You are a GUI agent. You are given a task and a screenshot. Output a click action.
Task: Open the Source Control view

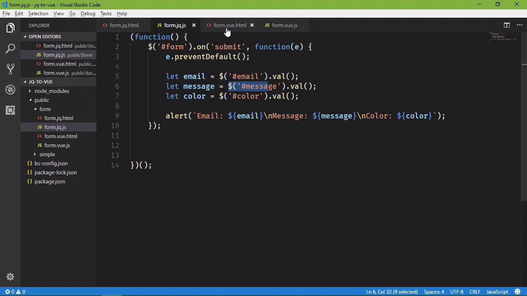point(10,69)
